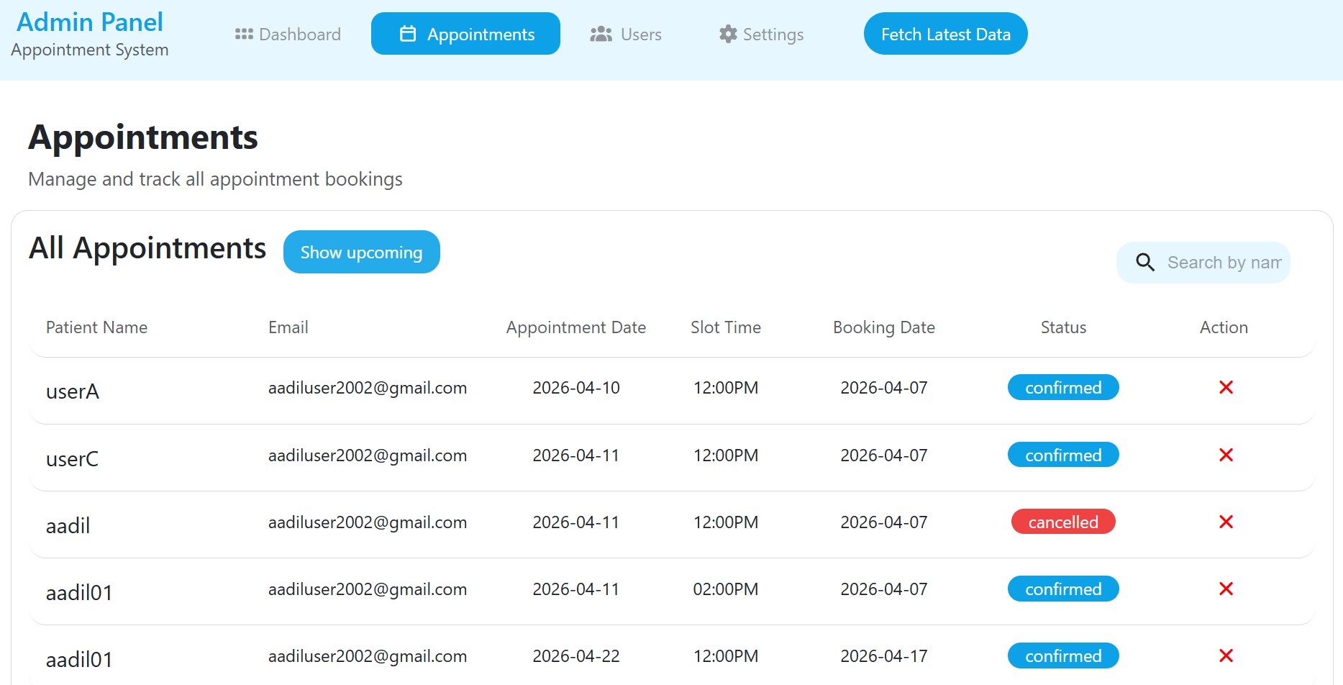The height and width of the screenshot is (685, 1343).
Task: Click the 'Manage and track all appointment bookings' text
Action: pyautogui.click(x=215, y=179)
